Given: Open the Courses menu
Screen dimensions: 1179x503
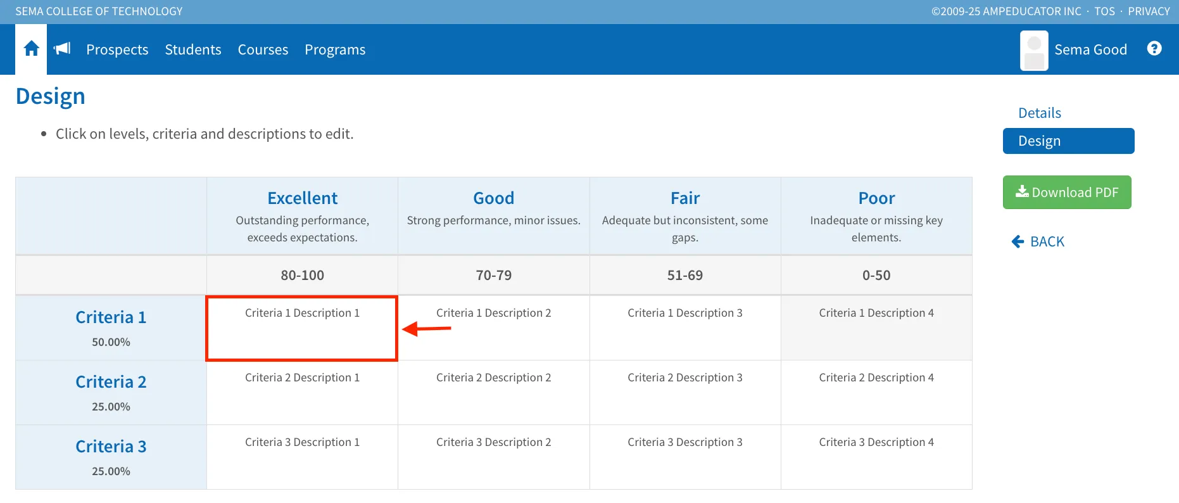Looking at the screenshot, I should click(x=263, y=49).
